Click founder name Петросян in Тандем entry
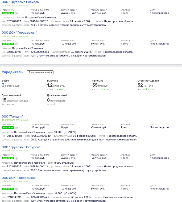Viewport: 182px width, 202px height. [x=29, y=132]
